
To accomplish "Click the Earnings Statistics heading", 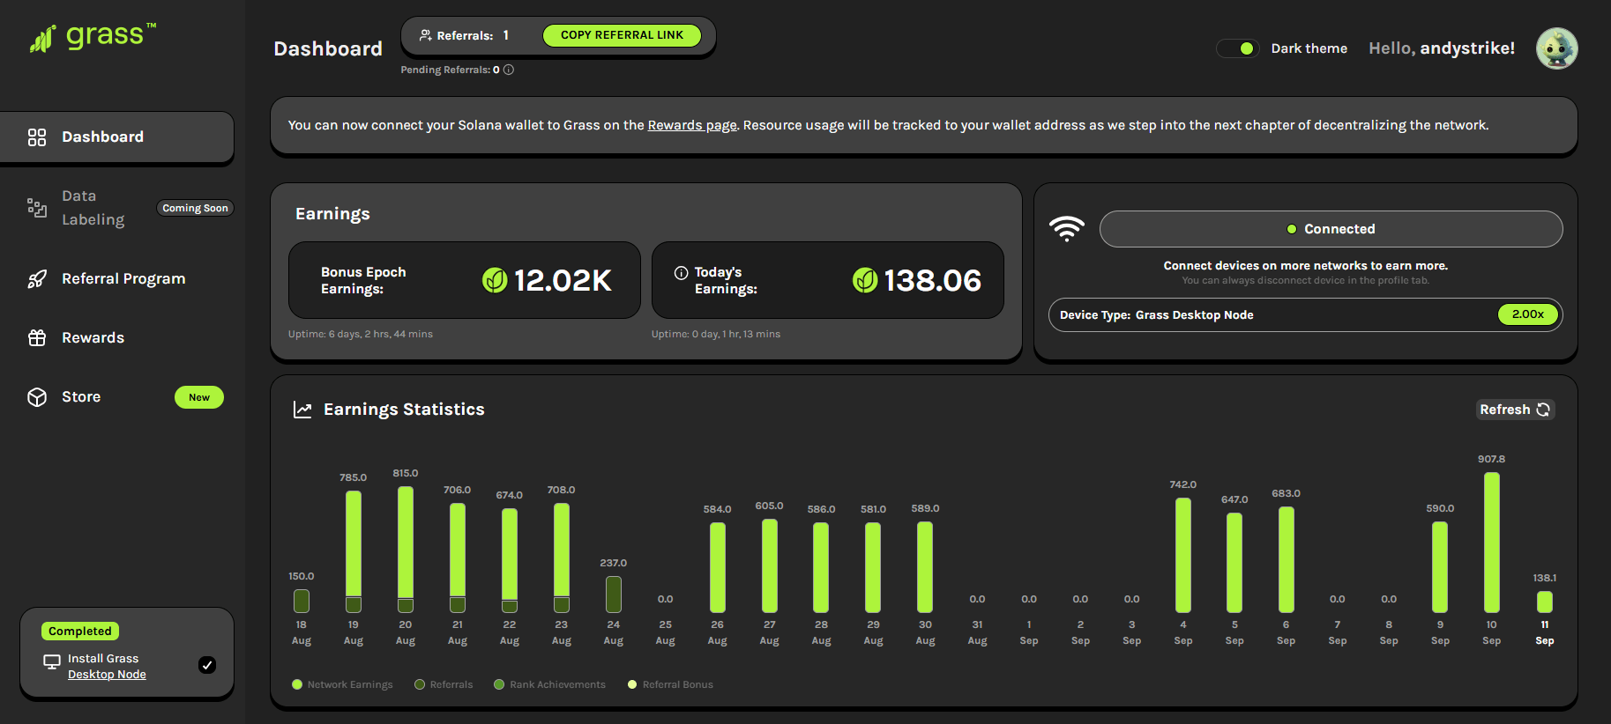I will [x=404, y=410].
